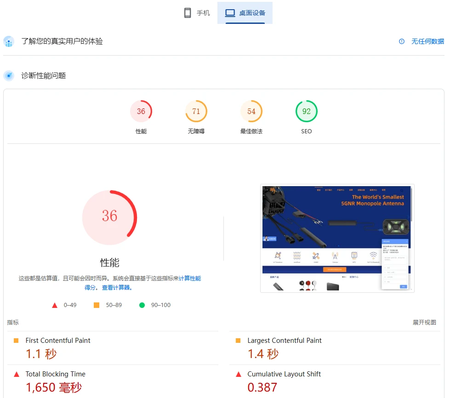Screen dimensions: 450x398
Task: Jump to the 性能 score gauge 36
Action: coord(141,112)
